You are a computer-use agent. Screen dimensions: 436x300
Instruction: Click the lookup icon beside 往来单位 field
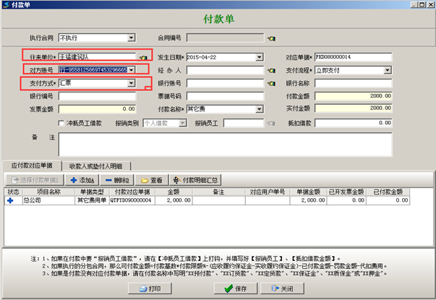point(142,57)
